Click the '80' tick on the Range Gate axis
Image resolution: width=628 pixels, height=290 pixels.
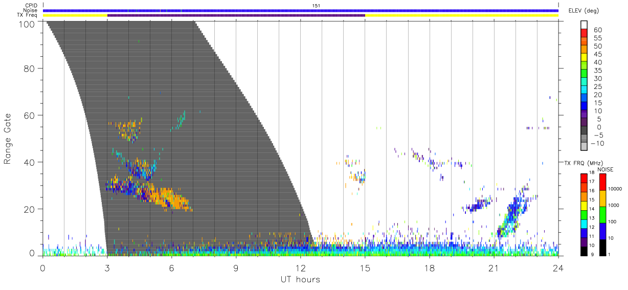[29, 69]
